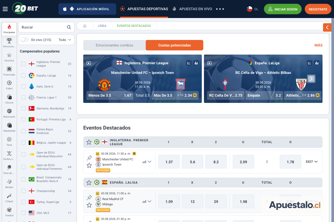The image size is (334, 222).
Task: Click the 20BET logo
Action: coord(25,8)
